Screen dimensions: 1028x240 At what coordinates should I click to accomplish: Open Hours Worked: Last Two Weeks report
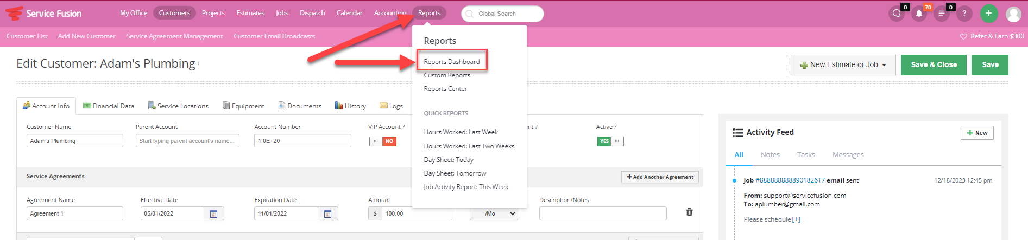click(x=469, y=146)
